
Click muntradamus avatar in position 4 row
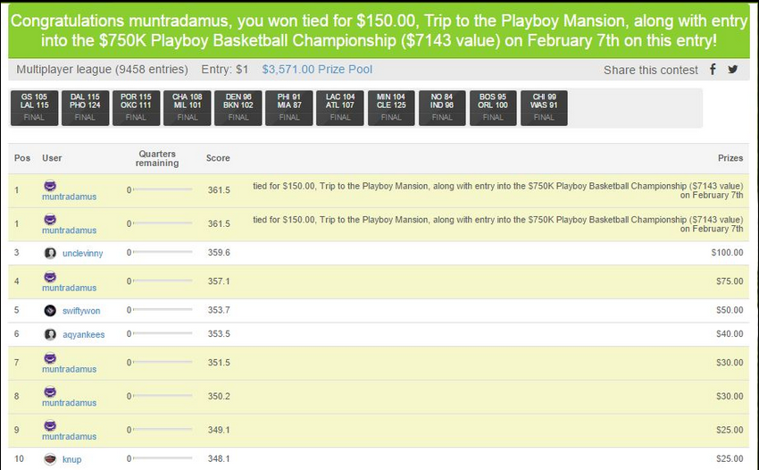50,277
